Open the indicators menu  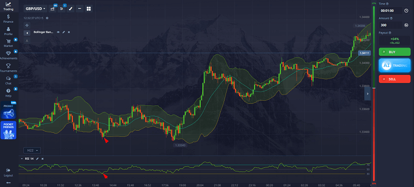coord(62,9)
